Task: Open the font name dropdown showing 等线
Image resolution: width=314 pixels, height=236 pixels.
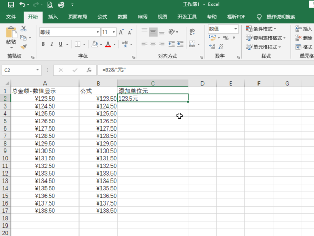Action: point(96,32)
